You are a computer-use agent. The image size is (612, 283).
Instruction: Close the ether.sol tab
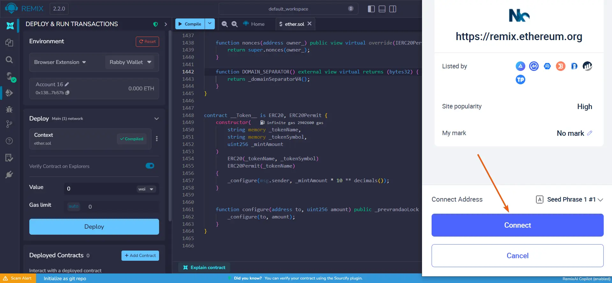(309, 24)
